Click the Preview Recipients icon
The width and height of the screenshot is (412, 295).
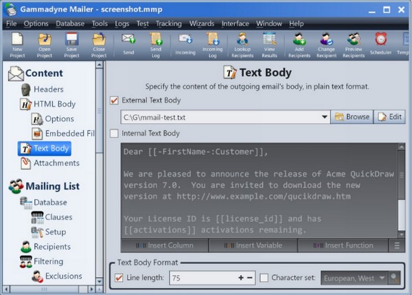coord(354,39)
